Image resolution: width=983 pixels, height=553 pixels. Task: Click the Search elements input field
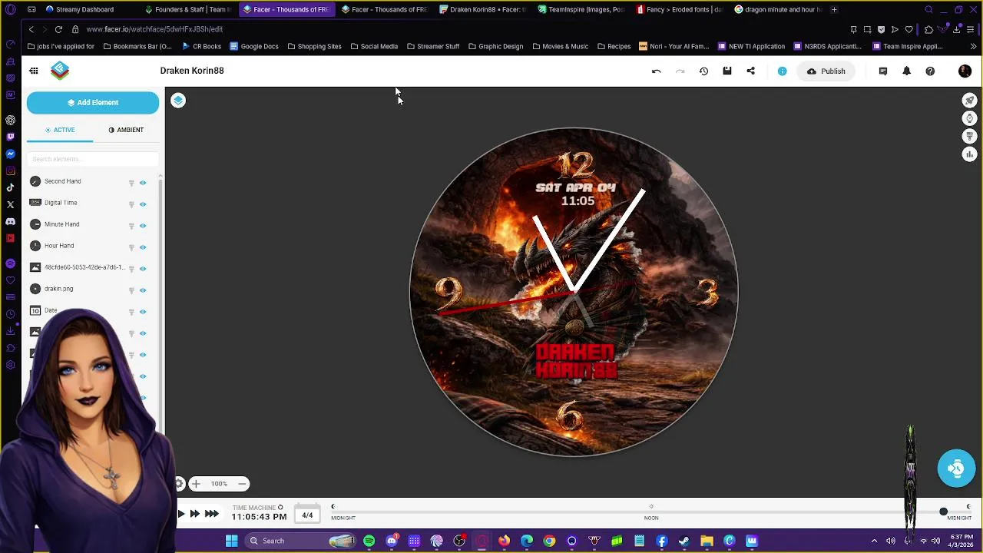(x=92, y=159)
